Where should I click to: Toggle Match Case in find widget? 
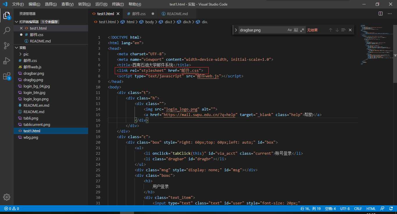click(289, 30)
